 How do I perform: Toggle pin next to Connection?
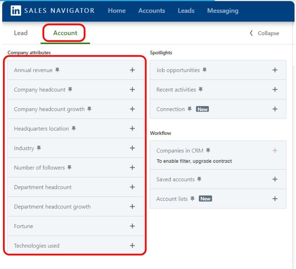pyautogui.click(x=190, y=109)
